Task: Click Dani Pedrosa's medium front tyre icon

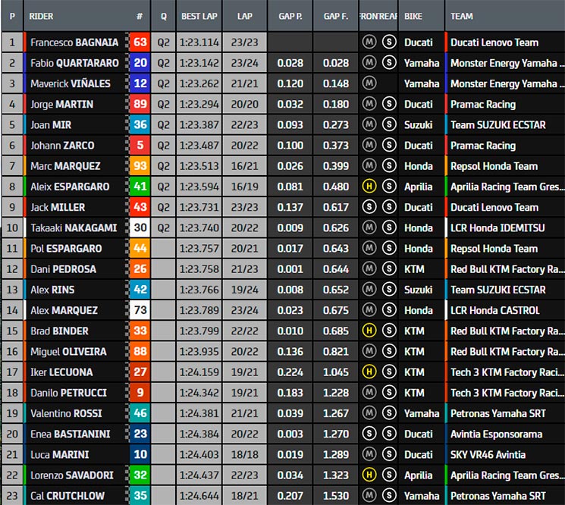Action: click(x=369, y=268)
